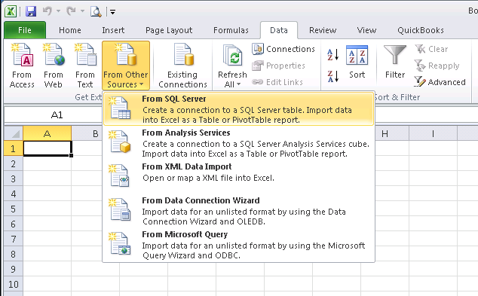Open Advanced filter options

click(x=440, y=82)
